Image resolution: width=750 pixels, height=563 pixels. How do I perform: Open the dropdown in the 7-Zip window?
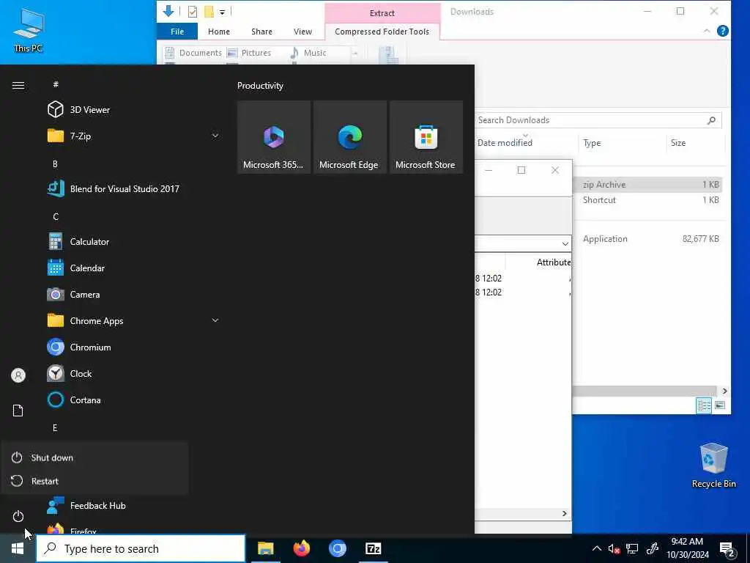coord(565,244)
